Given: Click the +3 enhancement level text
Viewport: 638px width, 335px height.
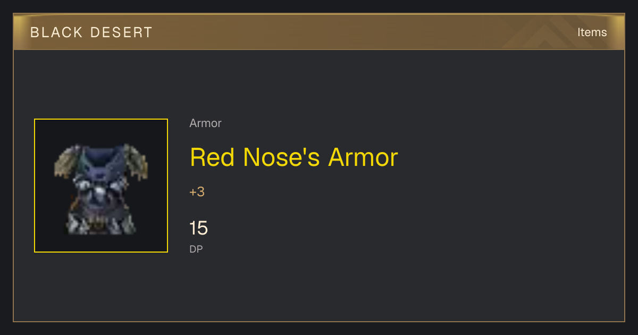Looking at the screenshot, I should click(197, 192).
